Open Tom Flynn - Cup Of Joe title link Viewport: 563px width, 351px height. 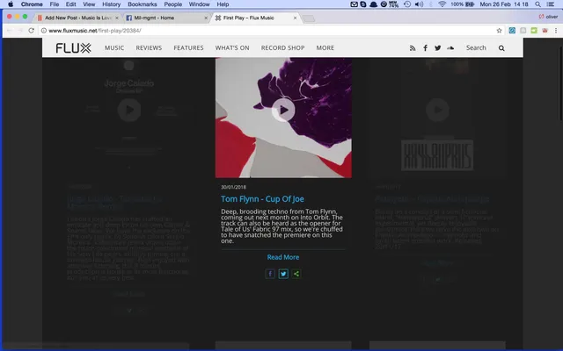click(262, 199)
